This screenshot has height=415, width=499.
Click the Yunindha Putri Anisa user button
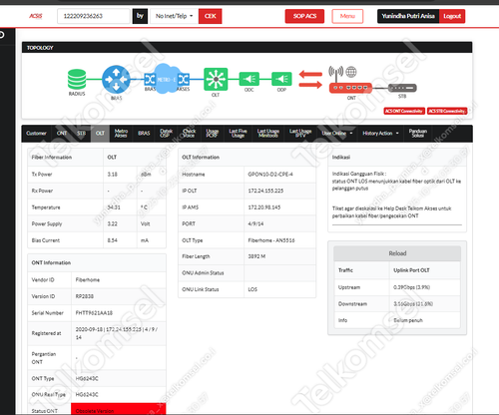click(x=408, y=16)
